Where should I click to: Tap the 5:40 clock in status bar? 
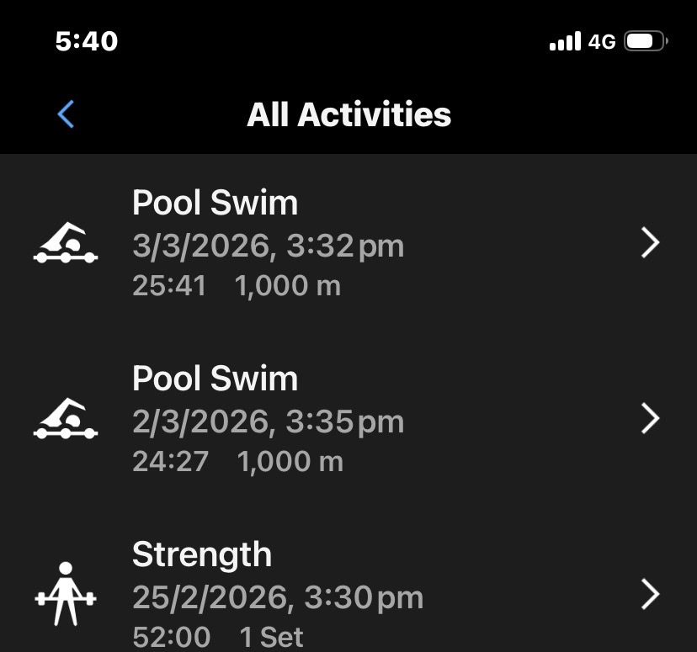(x=87, y=41)
